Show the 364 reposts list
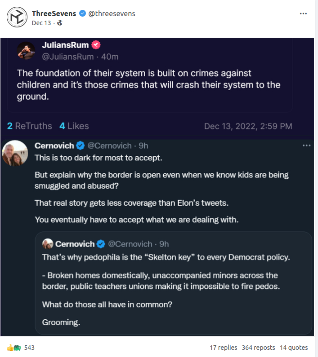 click(258, 348)
